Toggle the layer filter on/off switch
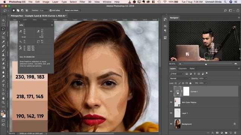The width and height of the screenshot is (241, 135). tap(207, 73)
